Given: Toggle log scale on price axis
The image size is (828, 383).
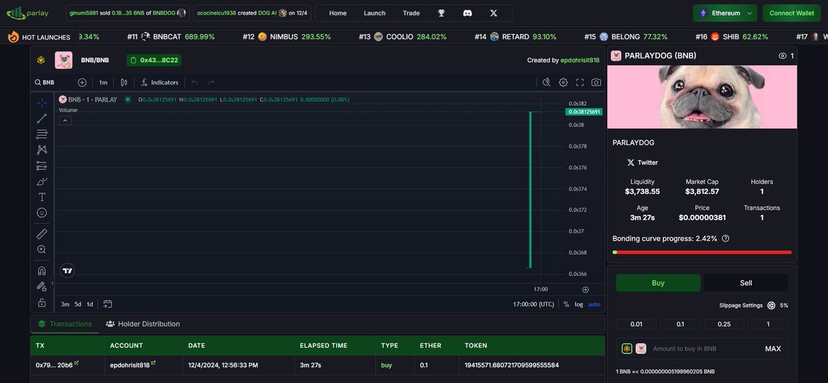Looking at the screenshot, I should pos(579,304).
